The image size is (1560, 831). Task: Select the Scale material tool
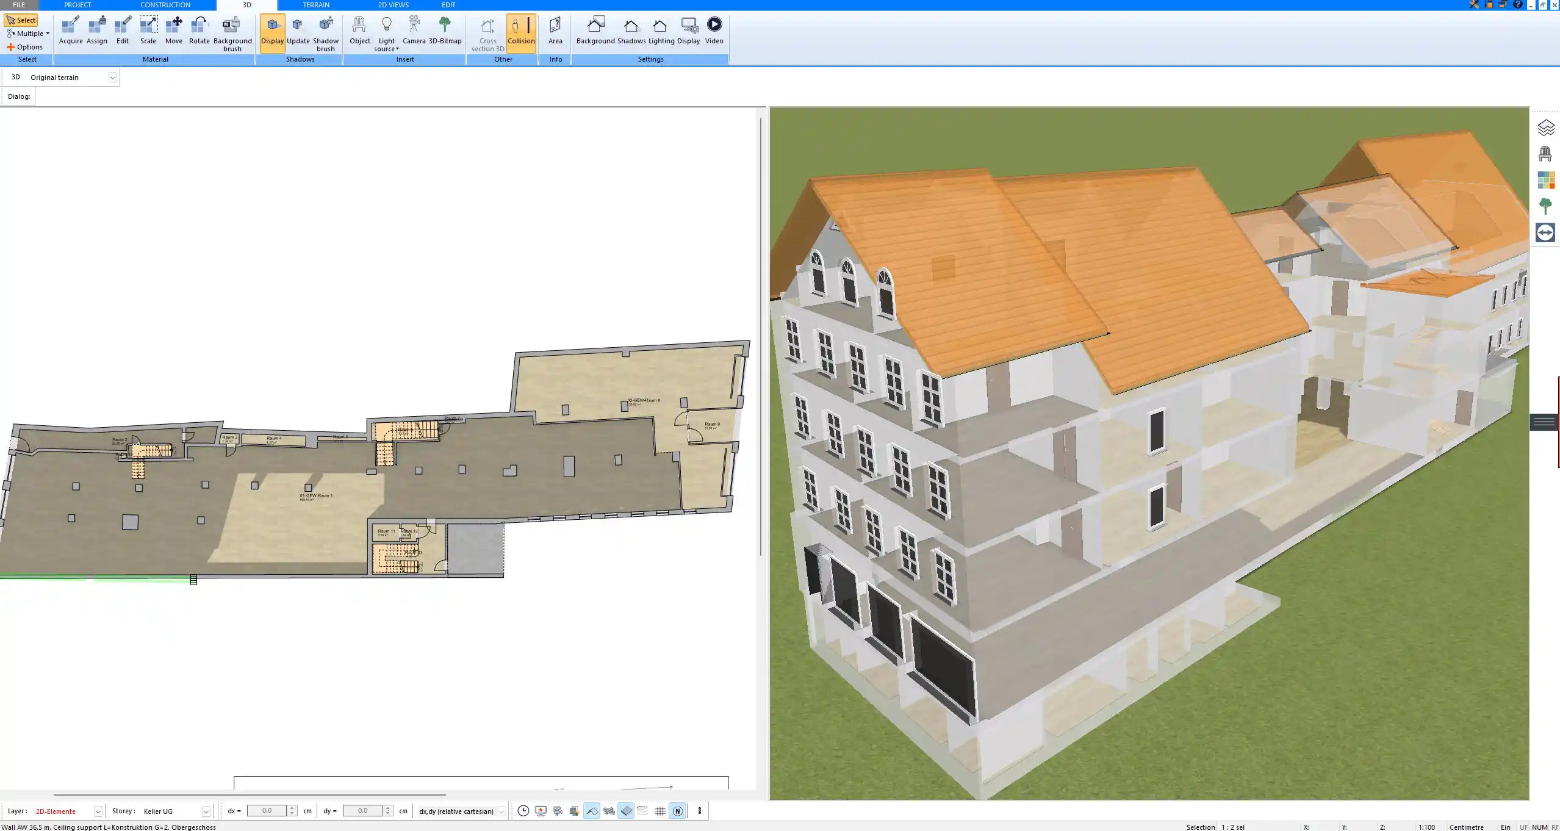click(148, 31)
